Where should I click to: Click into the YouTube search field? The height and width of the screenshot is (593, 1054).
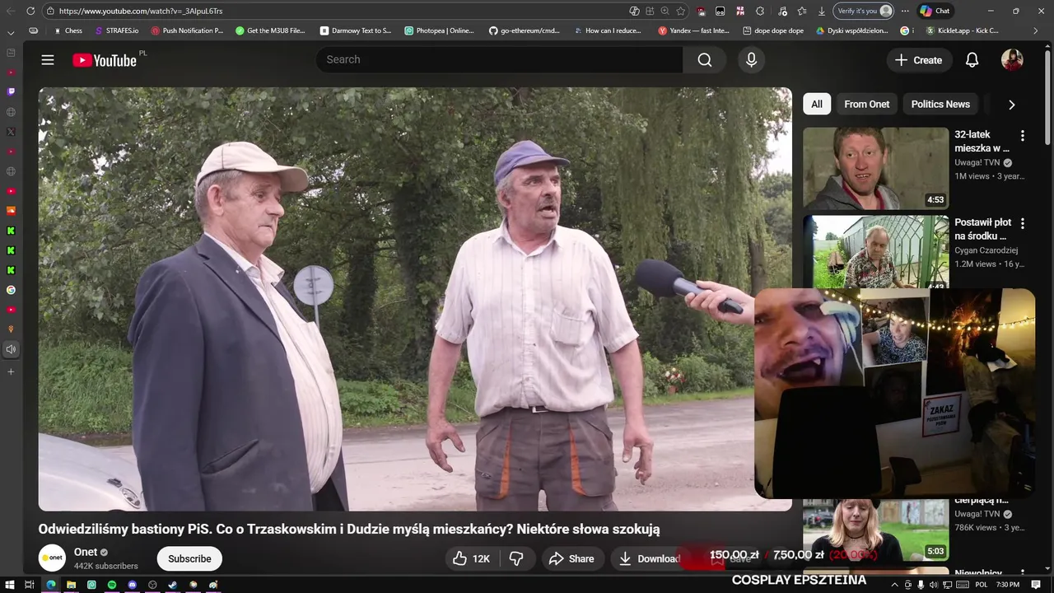[x=499, y=60]
